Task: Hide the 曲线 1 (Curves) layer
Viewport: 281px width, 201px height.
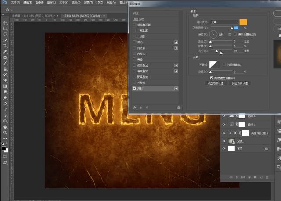Action: click(224, 125)
